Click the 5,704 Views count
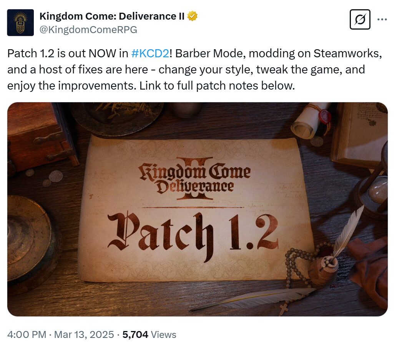397x351 pixels. tap(149, 334)
